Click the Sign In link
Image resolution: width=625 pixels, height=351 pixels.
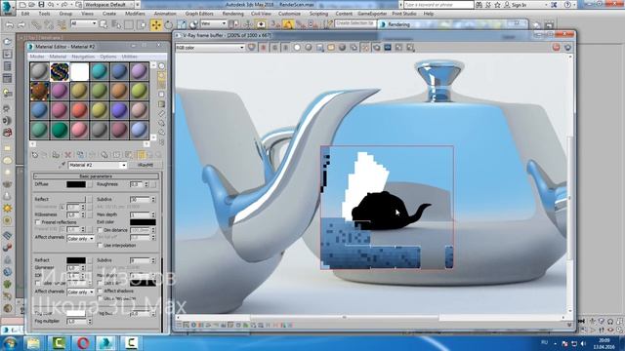[519, 5]
